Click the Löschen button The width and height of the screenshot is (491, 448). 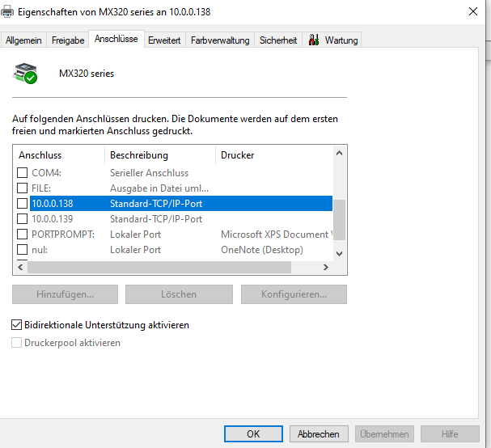coord(179,294)
